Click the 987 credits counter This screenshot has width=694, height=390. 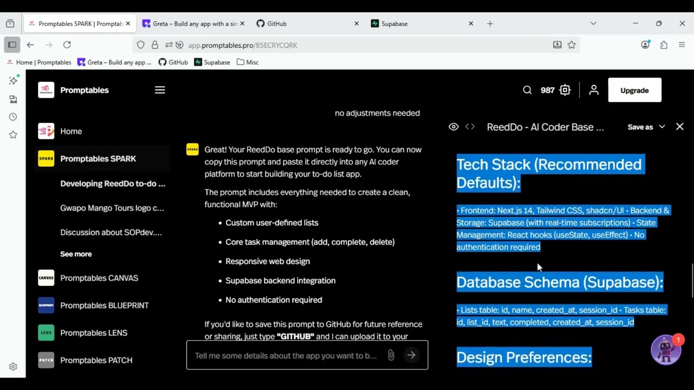[548, 90]
